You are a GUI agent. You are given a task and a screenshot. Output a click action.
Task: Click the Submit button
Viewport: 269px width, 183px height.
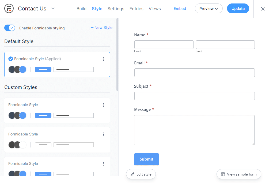146,159
